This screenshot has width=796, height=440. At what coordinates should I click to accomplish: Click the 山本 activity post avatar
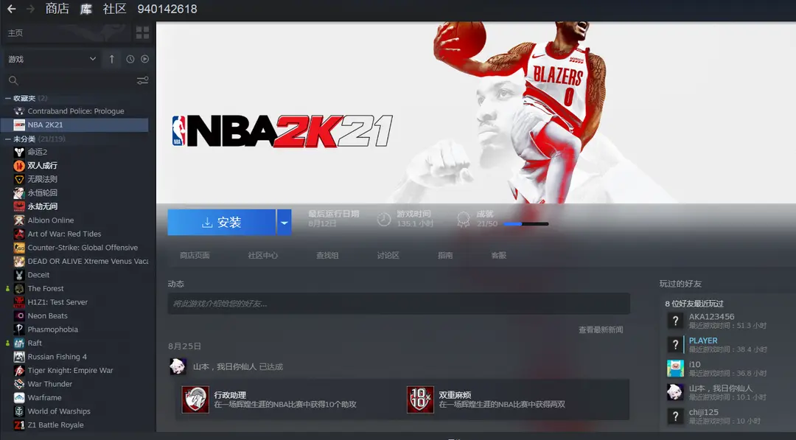click(178, 366)
